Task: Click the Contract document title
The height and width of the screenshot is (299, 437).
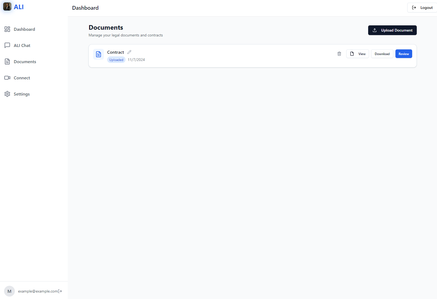Action: [x=116, y=52]
